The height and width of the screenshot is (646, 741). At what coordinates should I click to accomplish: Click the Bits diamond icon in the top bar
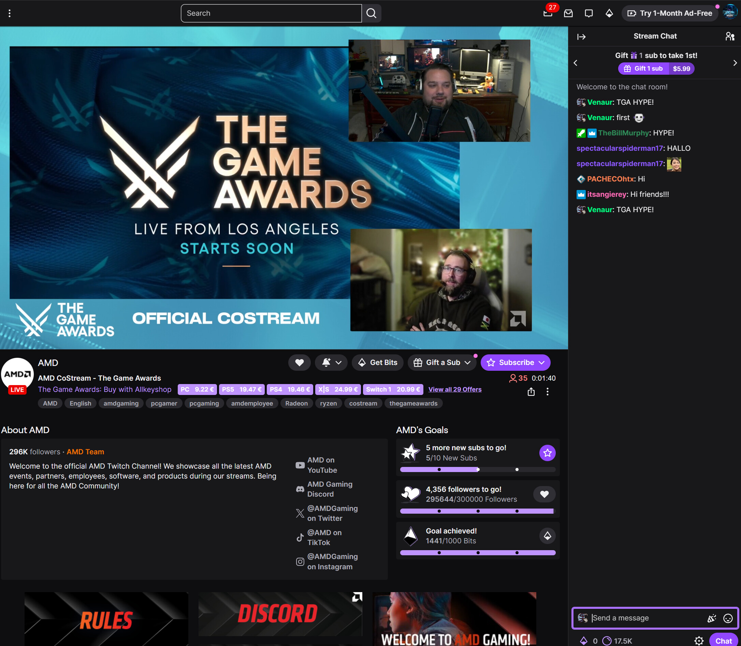click(609, 13)
